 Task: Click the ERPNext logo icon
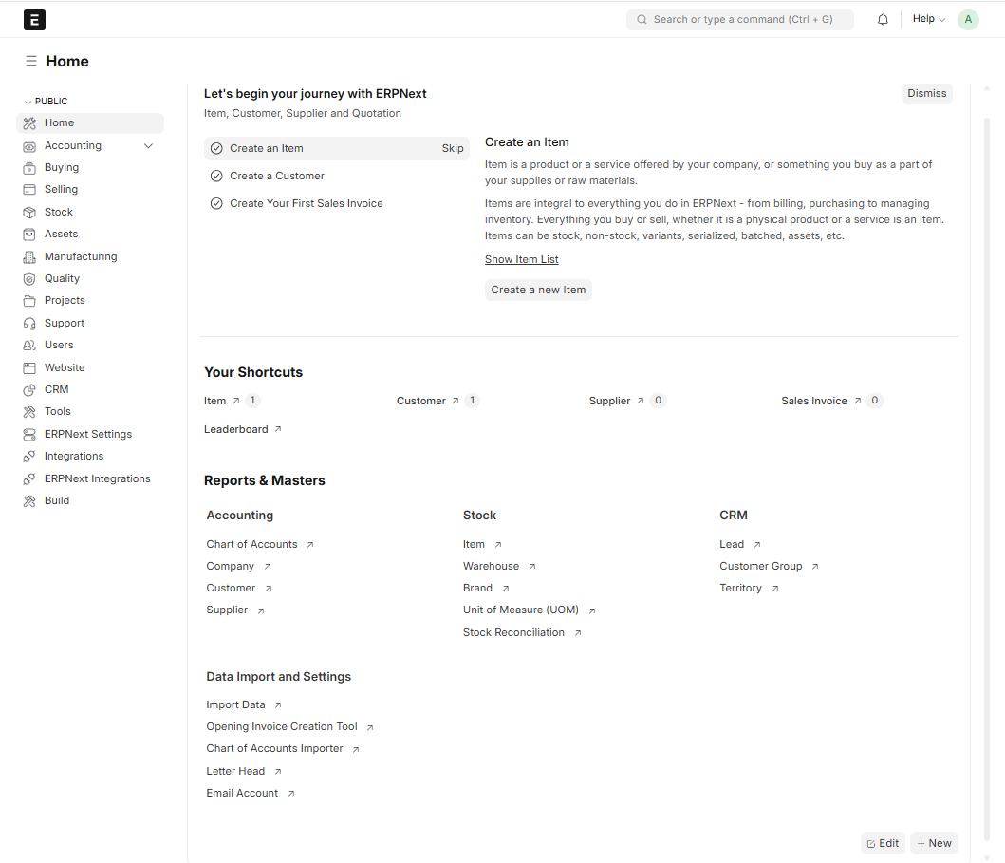coord(34,20)
